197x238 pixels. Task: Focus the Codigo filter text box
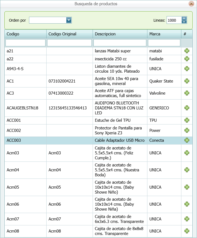[x=25, y=43]
